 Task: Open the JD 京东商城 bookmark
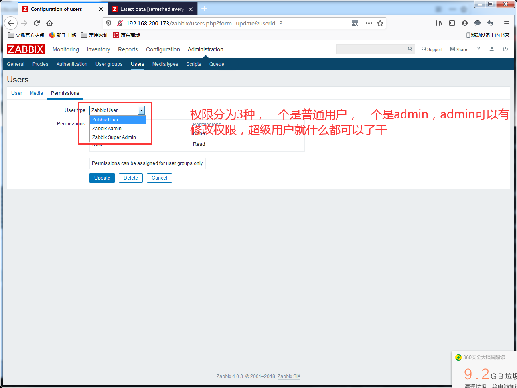point(126,35)
